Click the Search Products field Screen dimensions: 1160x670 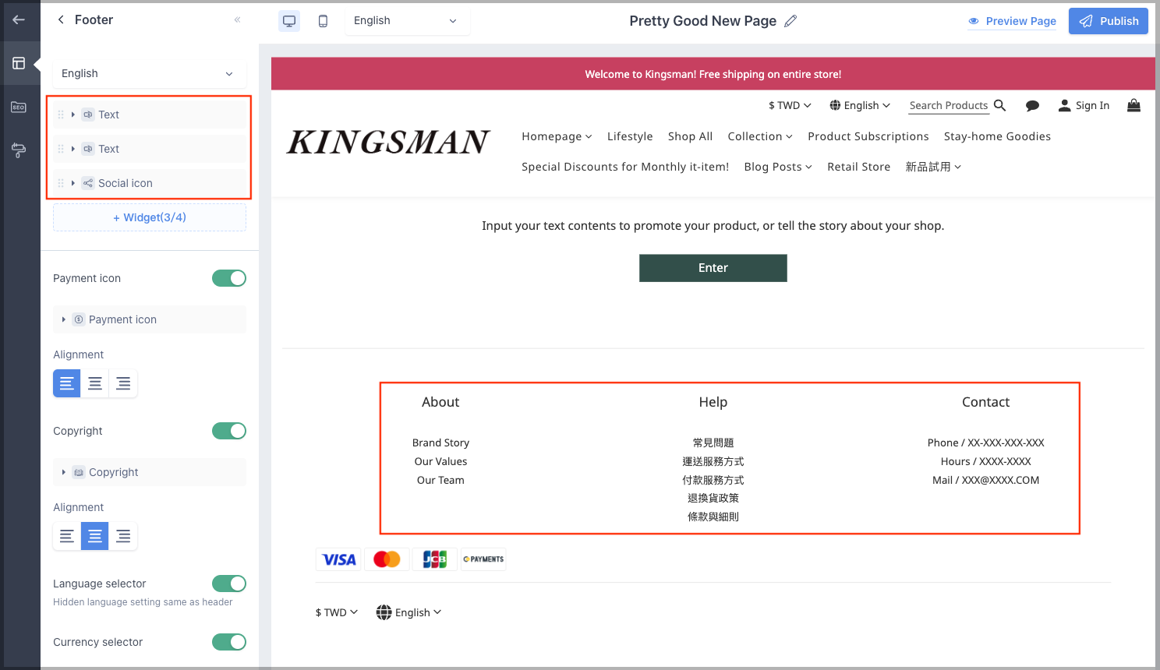click(949, 105)
